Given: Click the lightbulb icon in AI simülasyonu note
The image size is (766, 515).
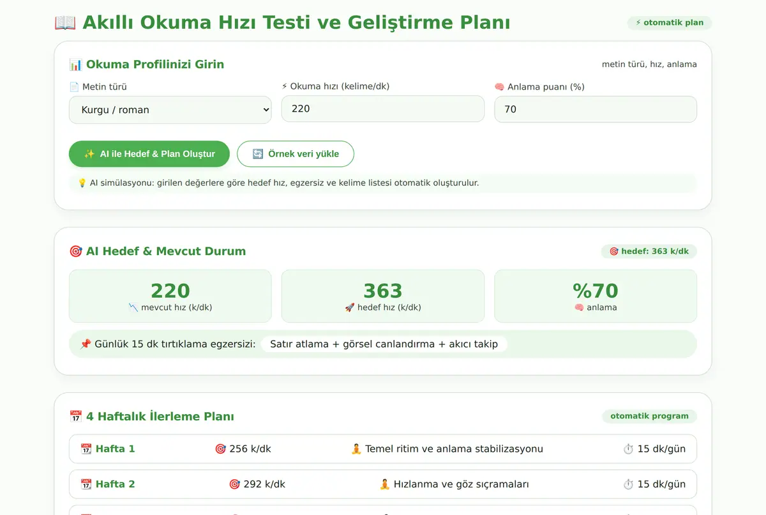Looking at the screenshot, I should (82, 183).
